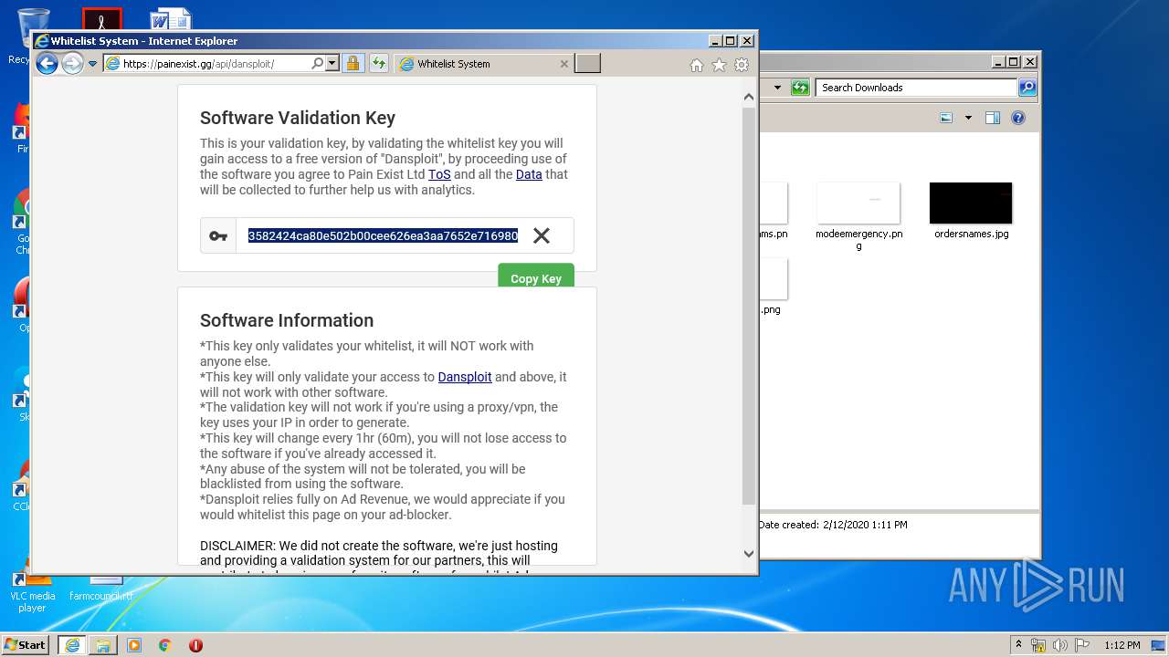Go to the IE Home page icon

point(697,65)
